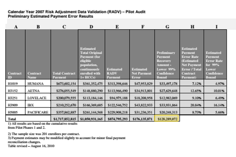
Task: Click column letter G header
Action: pos(167,27)
